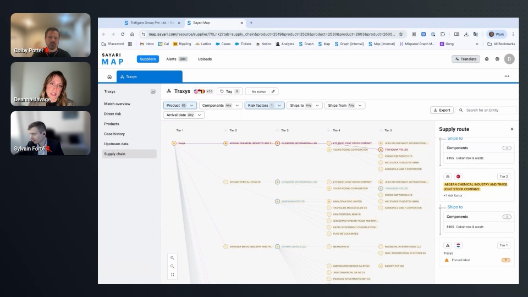Show more bookmarks chevron
Viewport: 528px width, 297px height.
point(477,44)
